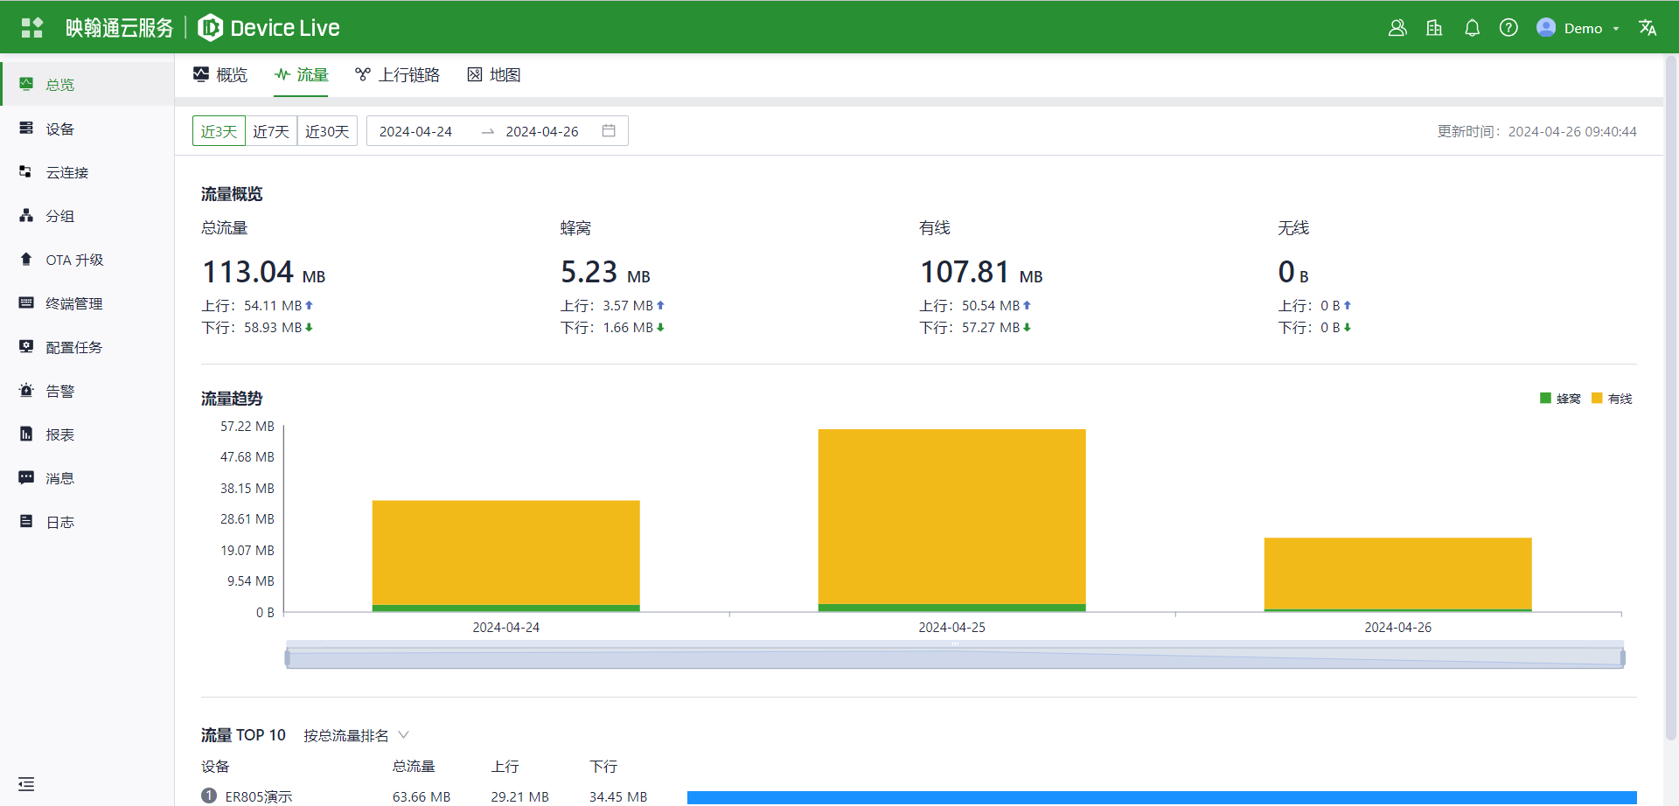Viewport: 1679px width, 806px height.
Task: Open the user account icon
Action: pyautogui.click(x=1397, y=28)
